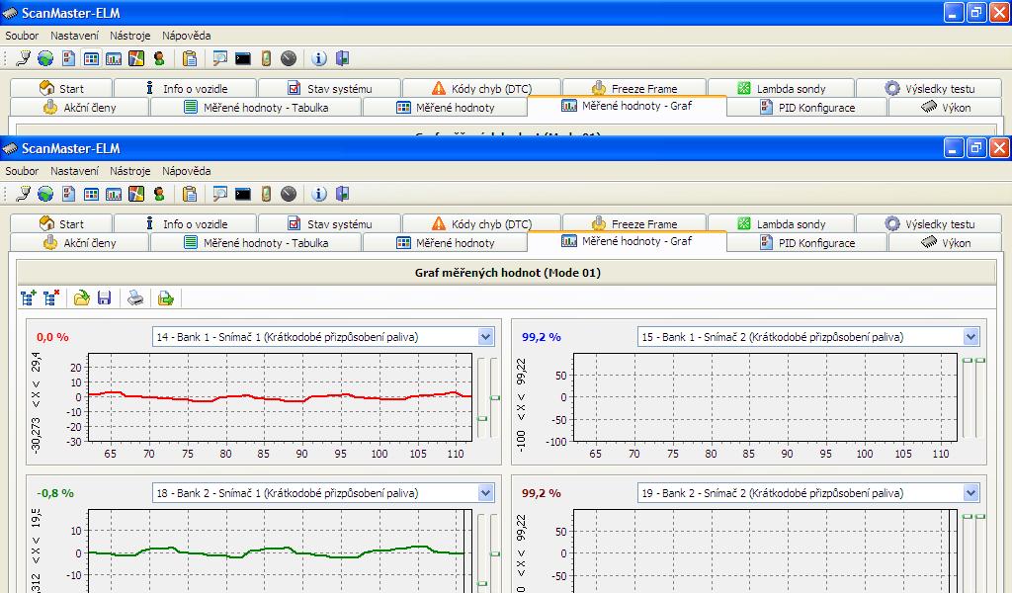This screenshot has width=1012, height=593.
Task: Expand the '14 - Bank 1 - Snímač 1' dropdown
Action: click(x=485, y=337)
